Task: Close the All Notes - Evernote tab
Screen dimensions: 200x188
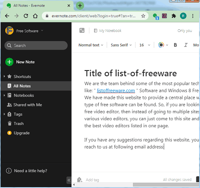Action: click(69, 6)
